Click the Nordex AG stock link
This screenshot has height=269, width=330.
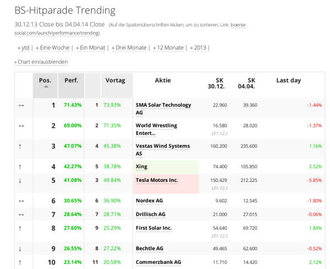[x=149, y=201]
